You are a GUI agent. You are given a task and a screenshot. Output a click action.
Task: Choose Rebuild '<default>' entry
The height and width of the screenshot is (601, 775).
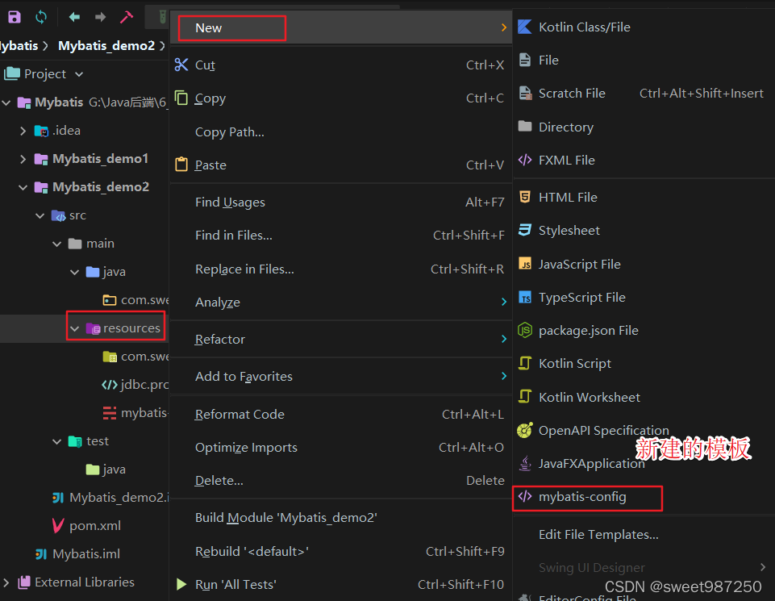(x=341, y=551)
